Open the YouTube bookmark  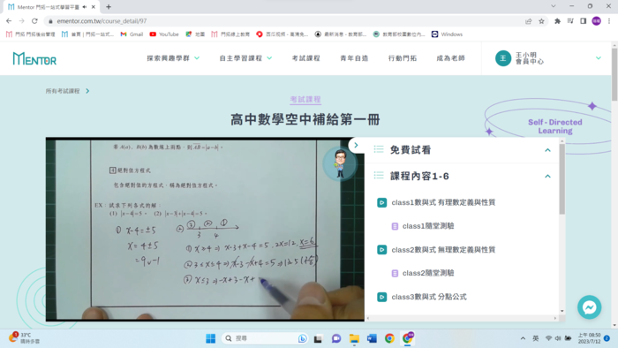(x=164, y=34)
